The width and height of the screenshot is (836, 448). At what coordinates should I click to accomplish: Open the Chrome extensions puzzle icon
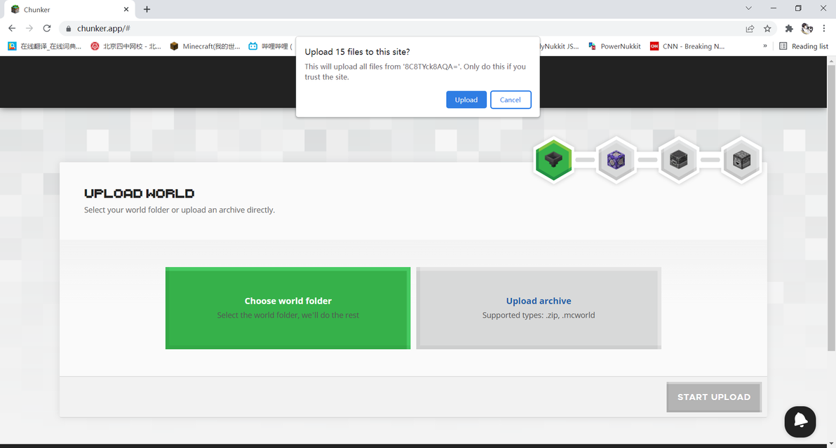pos(789,28)
